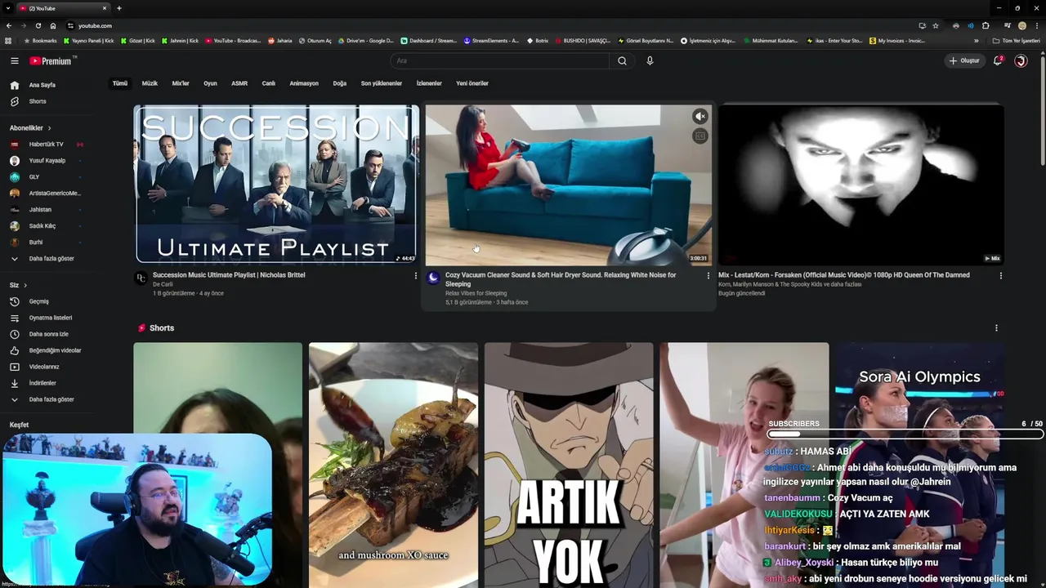Viewport: 1046px width, 588px height.
Task: Open options menu for Lestat/Korn mix
Action: (1000, 276)
